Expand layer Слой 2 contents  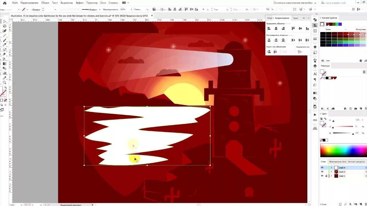pyautogui.click(x=331, y=176)
